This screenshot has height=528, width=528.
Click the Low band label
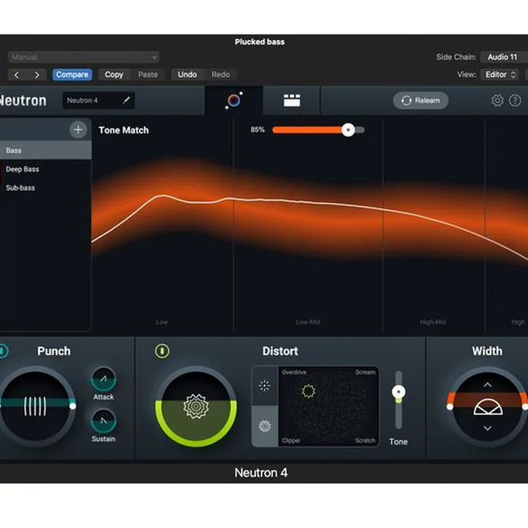(162, 322)
